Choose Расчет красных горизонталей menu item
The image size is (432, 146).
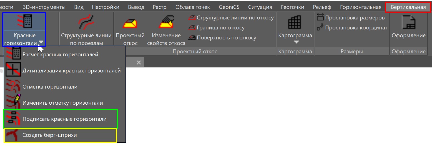click(x=60, y=55)
